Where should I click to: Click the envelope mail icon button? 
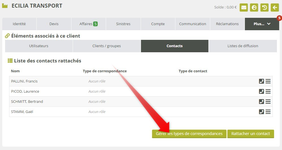[x=244, y=7]
